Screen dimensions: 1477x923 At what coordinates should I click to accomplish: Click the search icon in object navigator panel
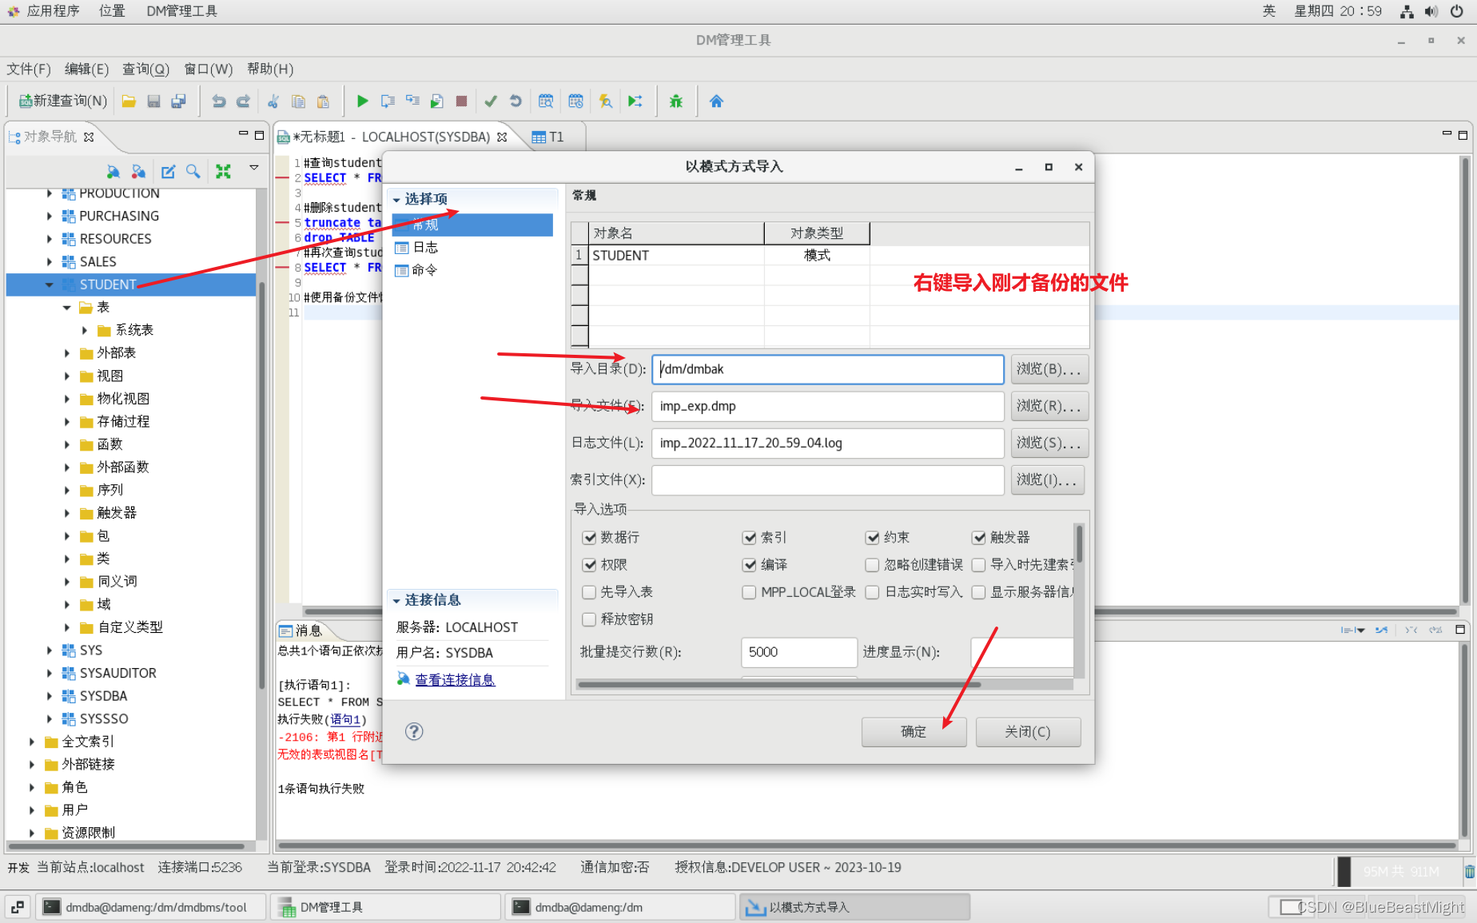[193, 171]
